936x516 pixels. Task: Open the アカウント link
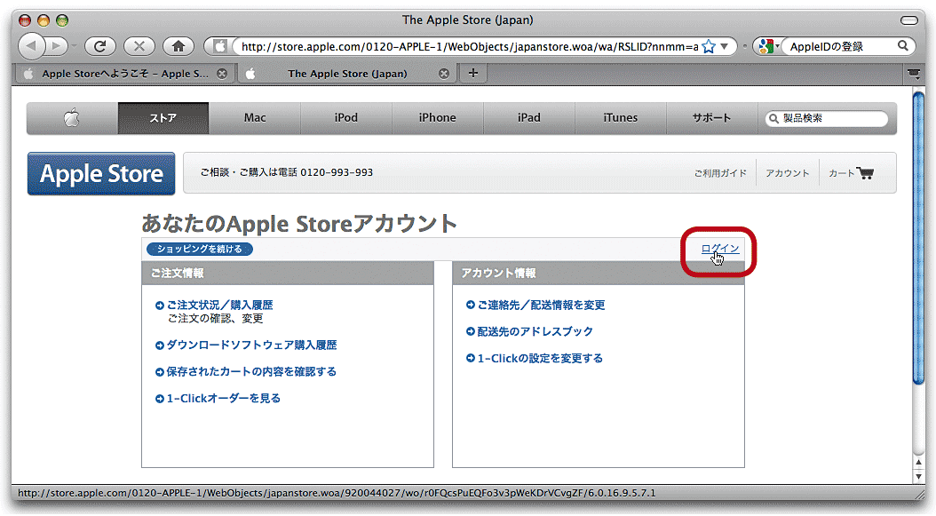click(x=788, y=173)
